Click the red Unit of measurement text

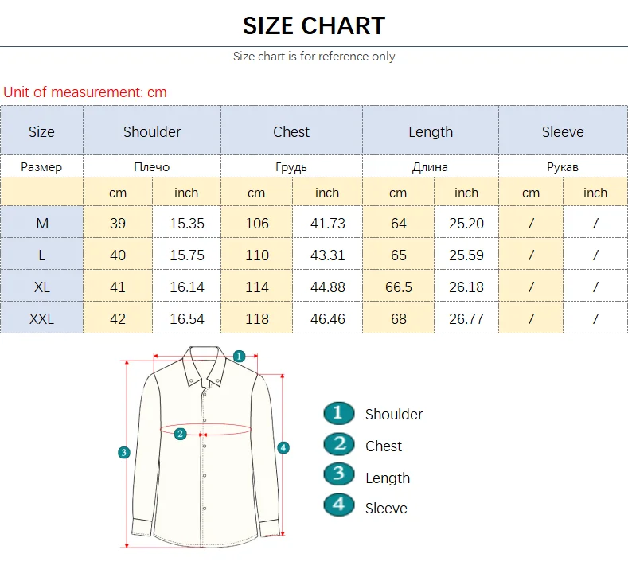(85, 92)
